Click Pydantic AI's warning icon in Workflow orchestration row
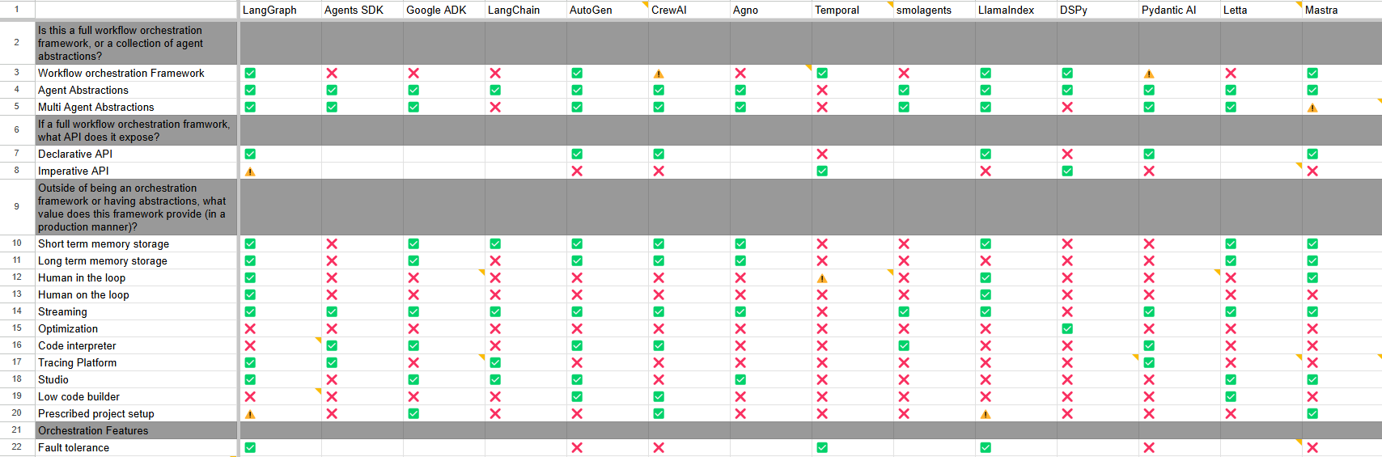Viewport: 1382px width, 457px height. pyautogui.click(x=1149, y=74)
